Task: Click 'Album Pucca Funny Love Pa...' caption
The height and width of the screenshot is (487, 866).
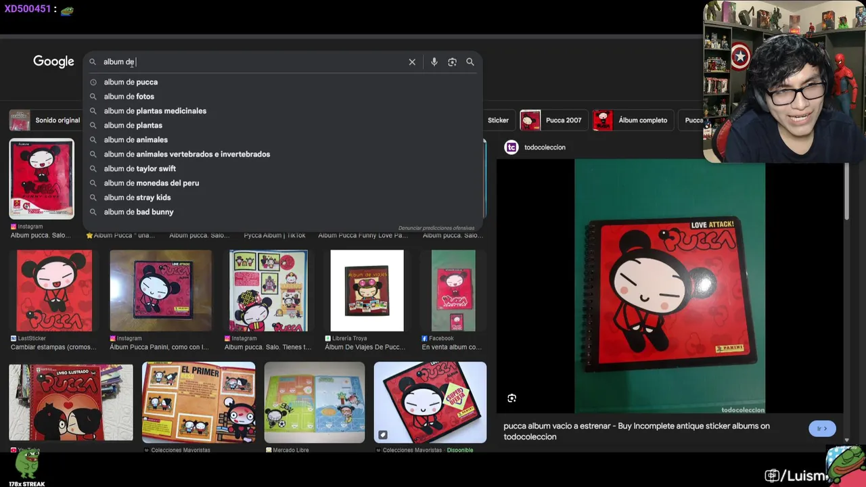Action: [x=363, y=235]
